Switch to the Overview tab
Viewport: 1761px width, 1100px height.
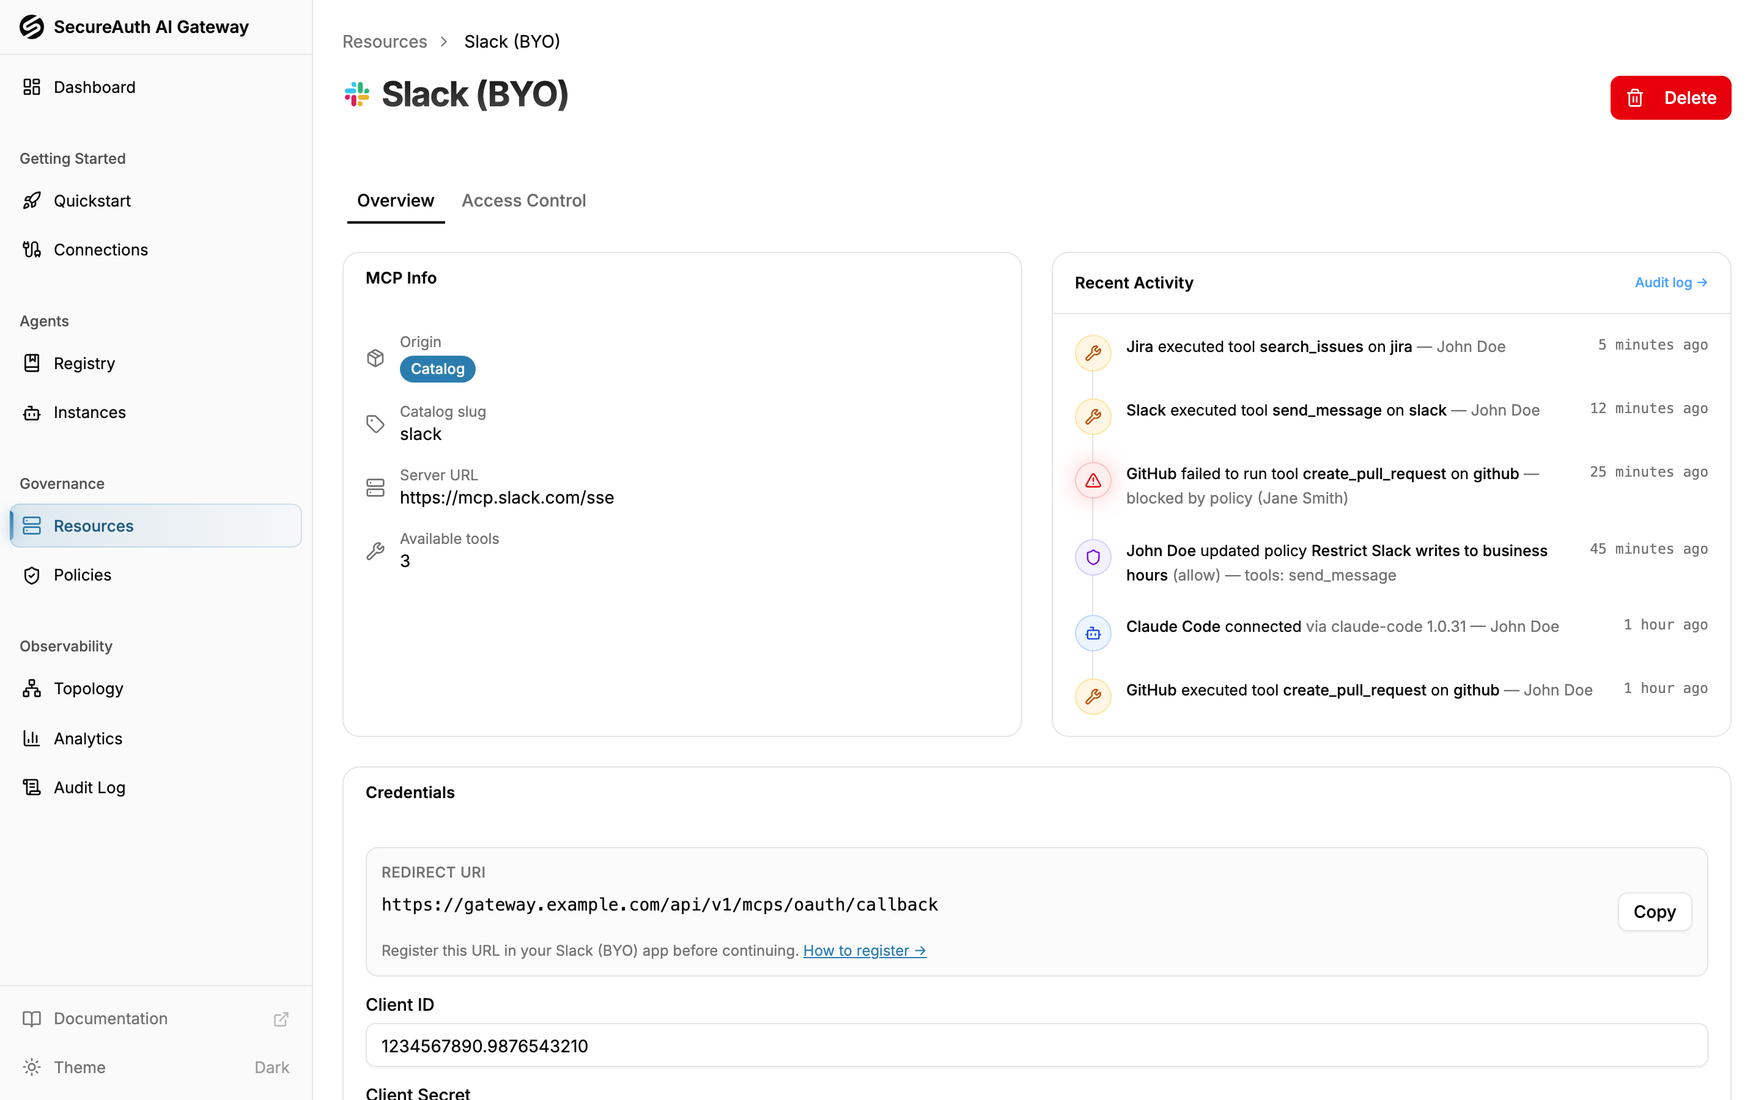pos(395,201)
